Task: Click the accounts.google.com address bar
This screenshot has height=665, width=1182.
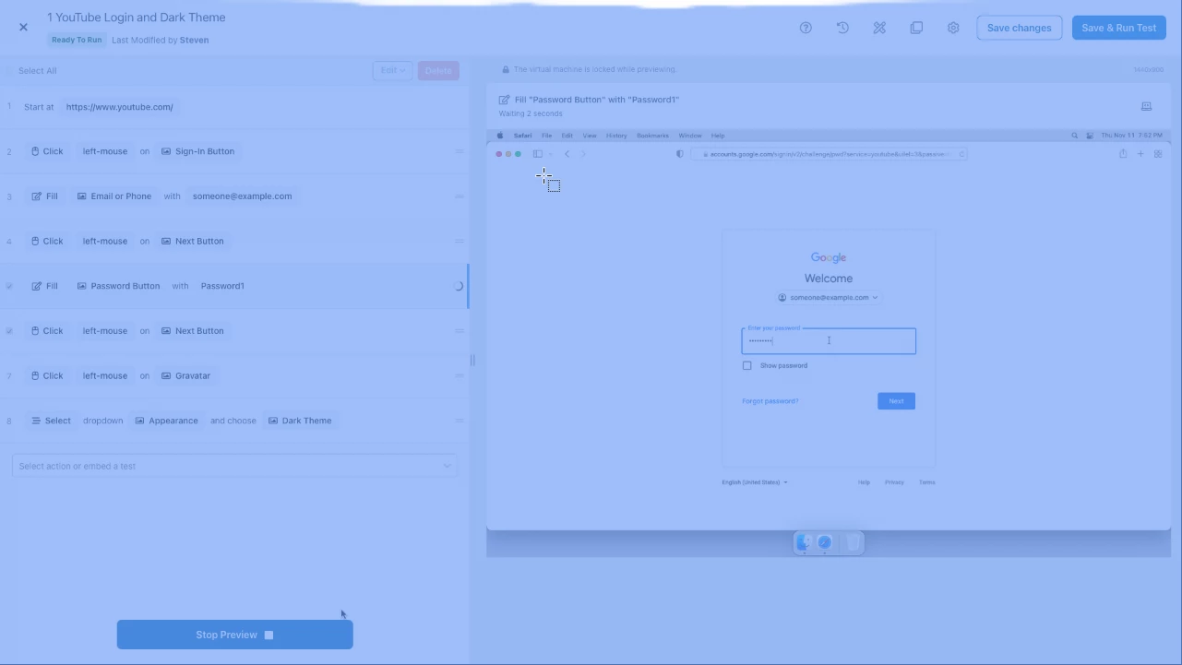Action: coord(829,154)
